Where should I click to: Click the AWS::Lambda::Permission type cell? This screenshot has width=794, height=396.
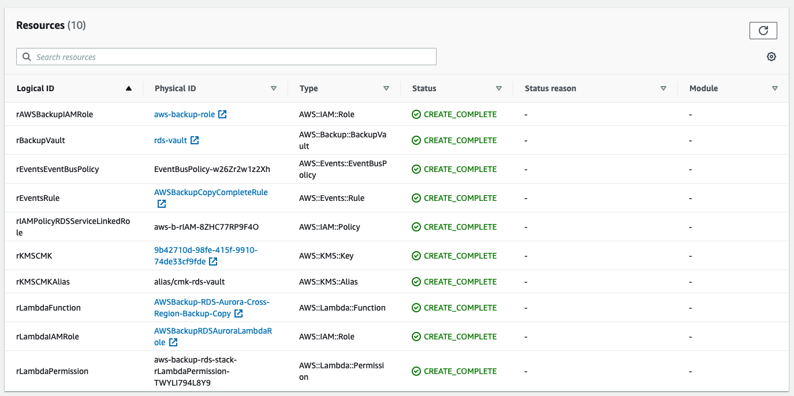pyautogui.click(x=342, y=371)
